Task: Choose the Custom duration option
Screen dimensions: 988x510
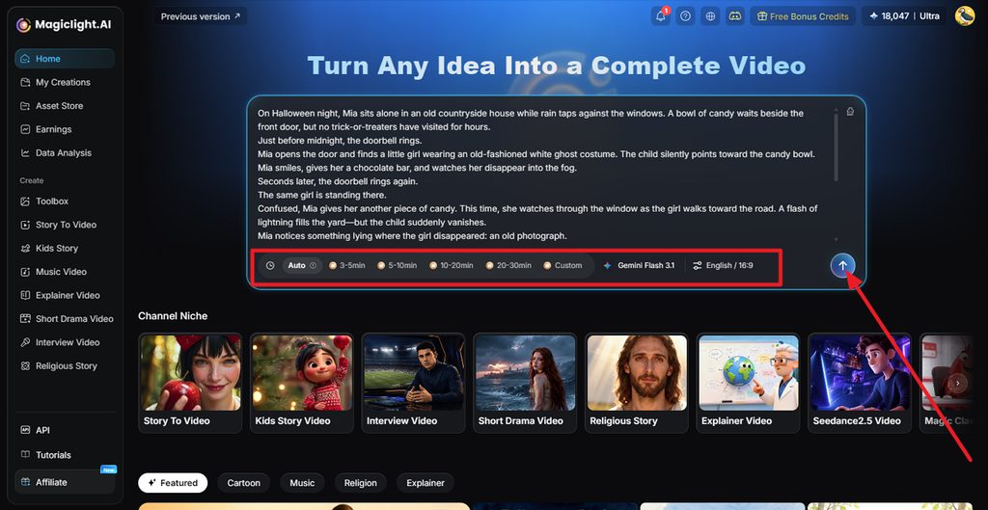Action: (x=563, y=266)
